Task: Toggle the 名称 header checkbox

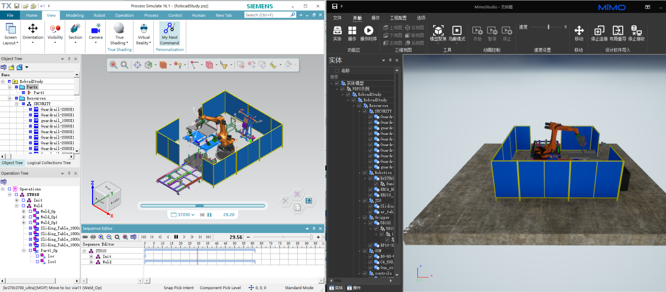Action: click(337, 71)
